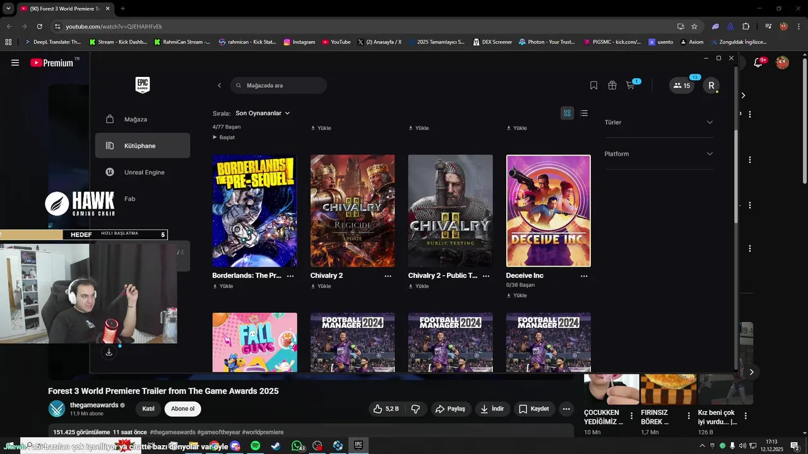
Task: Click the Epic Games logo in launcher
Action: 143,85
